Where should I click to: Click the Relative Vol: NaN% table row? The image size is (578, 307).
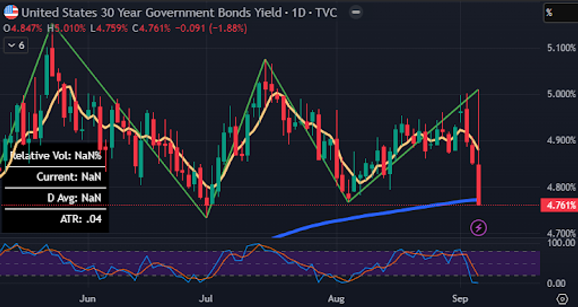tap(55, 156)
